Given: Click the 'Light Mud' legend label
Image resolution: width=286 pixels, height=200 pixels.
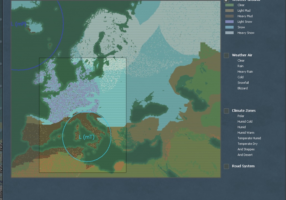Looking at the screenshot, I should (x=244, y=11).
